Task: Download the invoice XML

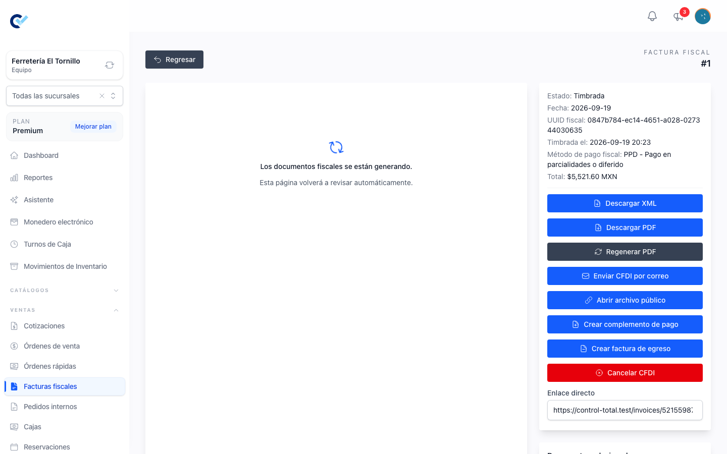Action: pyautogui.click(x=625, y=203)
